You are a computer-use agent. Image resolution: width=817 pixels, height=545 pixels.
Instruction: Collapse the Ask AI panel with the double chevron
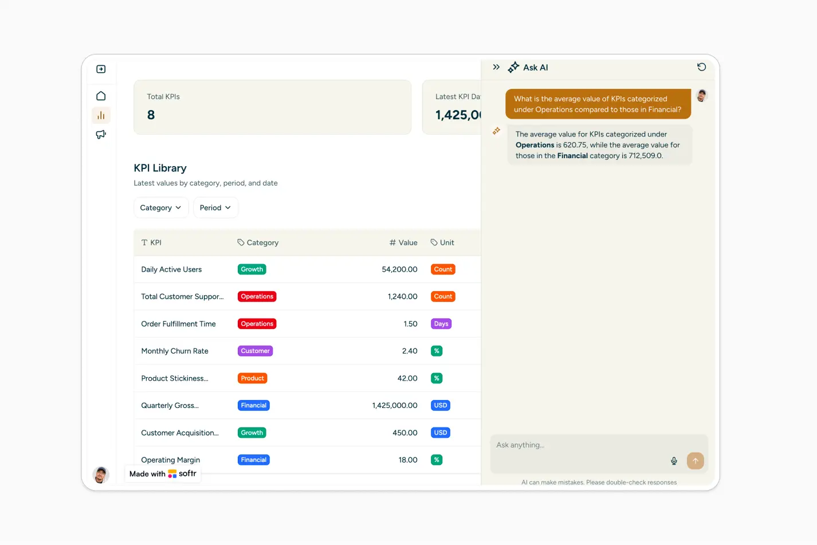tap(496, 67)
